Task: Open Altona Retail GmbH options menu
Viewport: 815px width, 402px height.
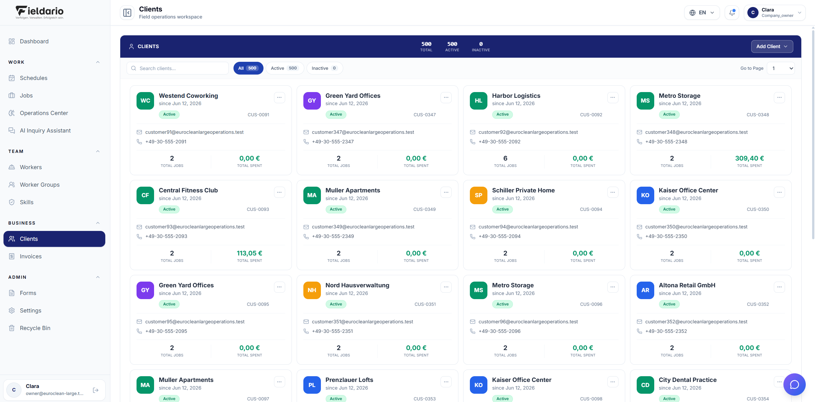Action: [x=779, y=287]
